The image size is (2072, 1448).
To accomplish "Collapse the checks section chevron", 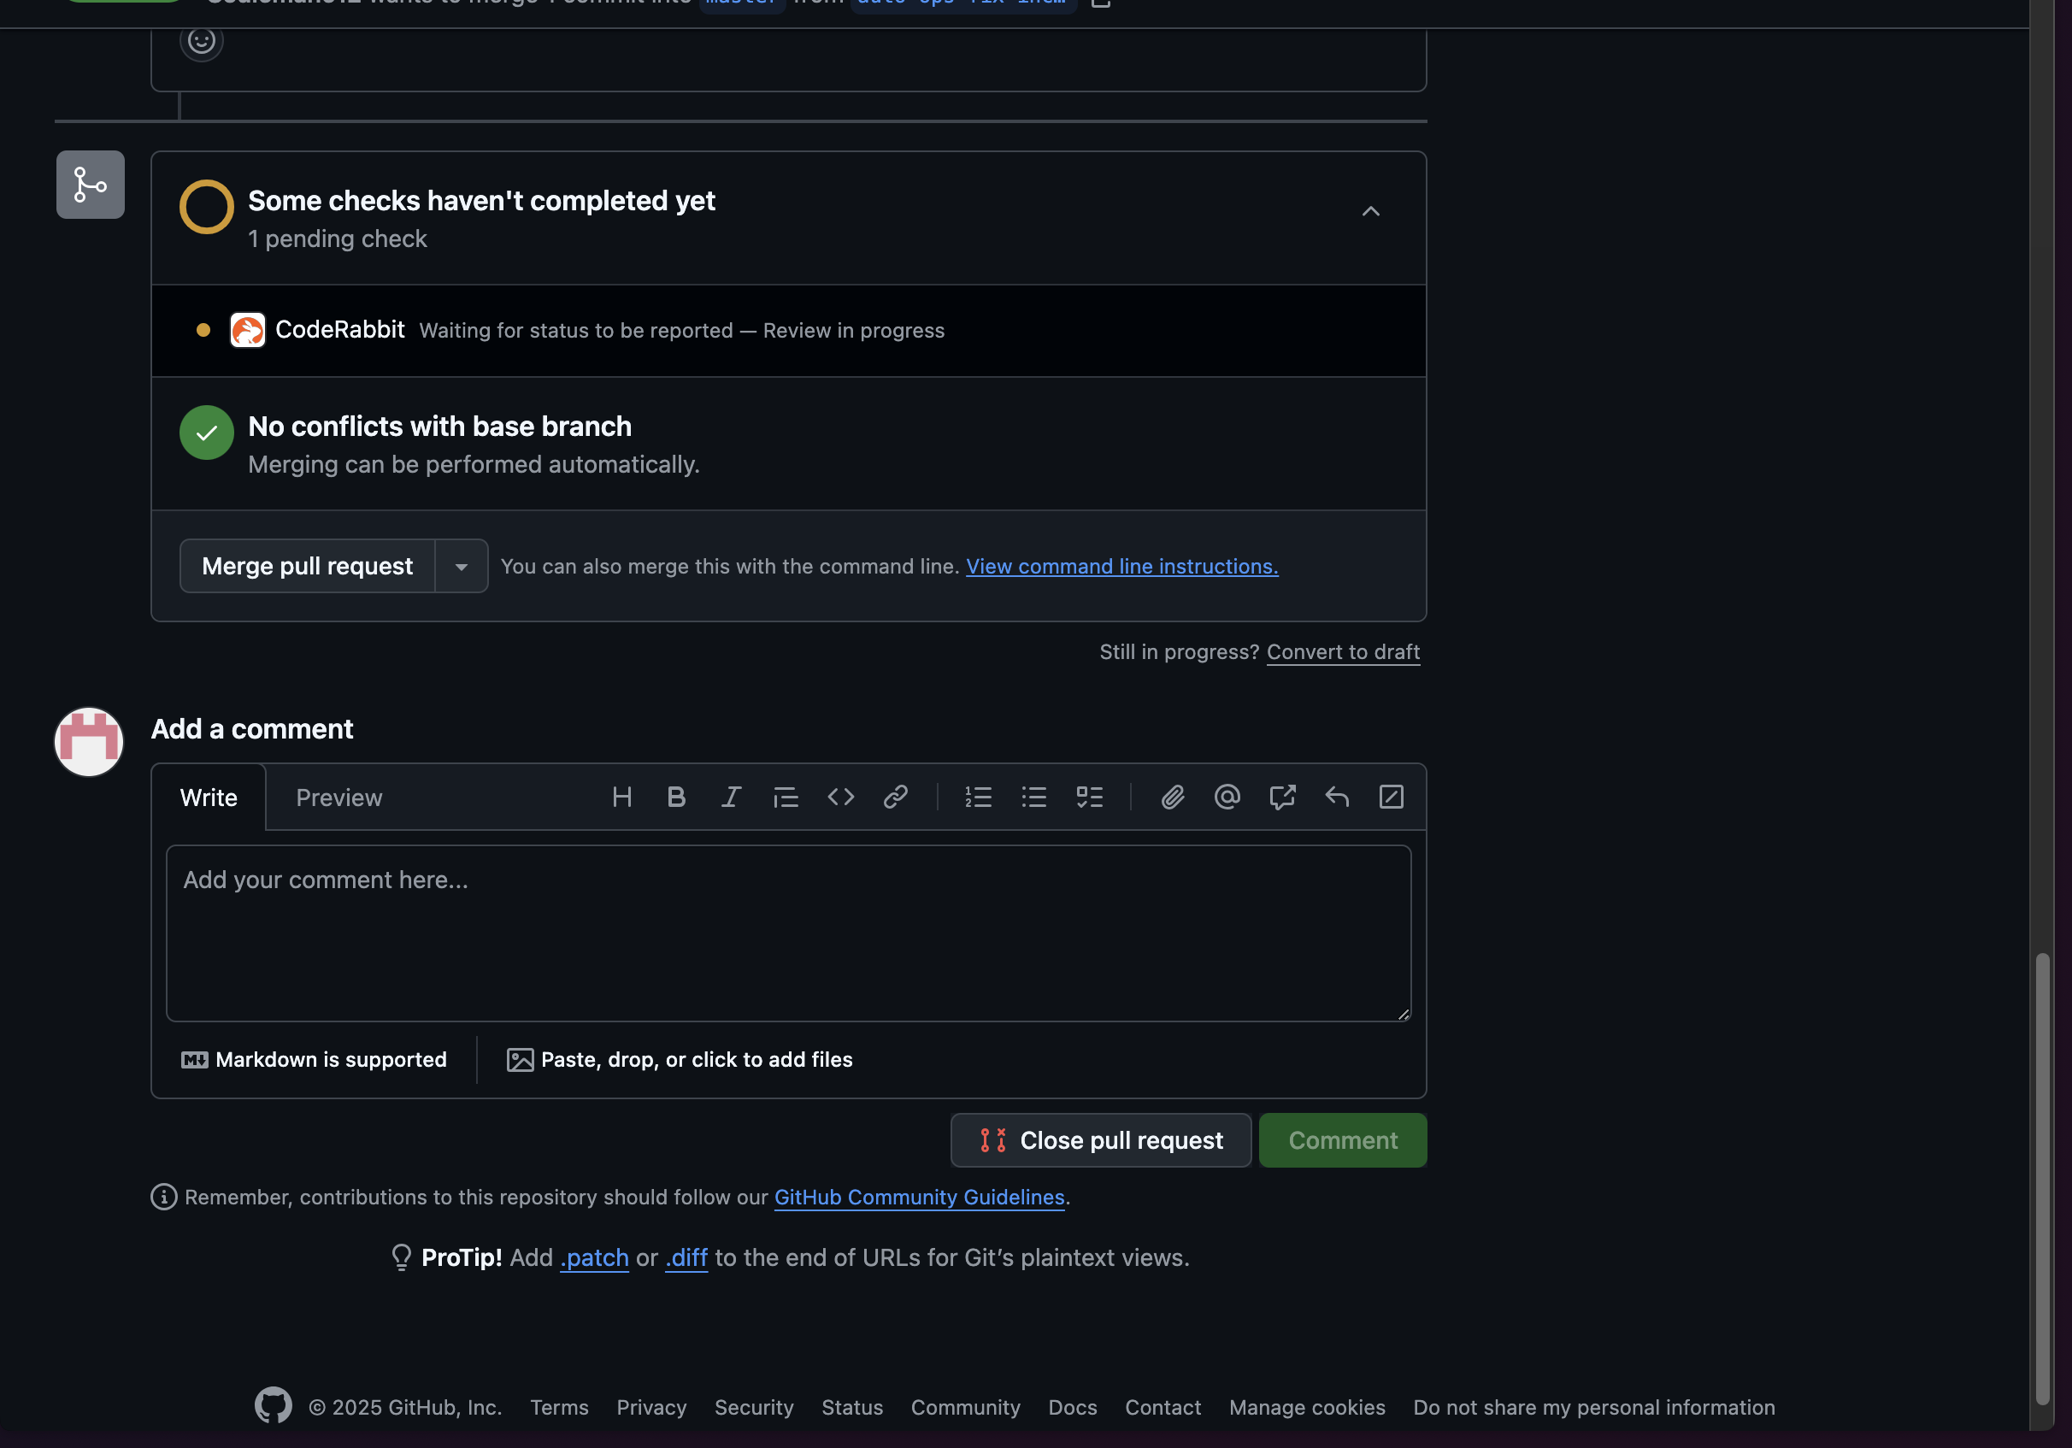I will coord(1370,212).
